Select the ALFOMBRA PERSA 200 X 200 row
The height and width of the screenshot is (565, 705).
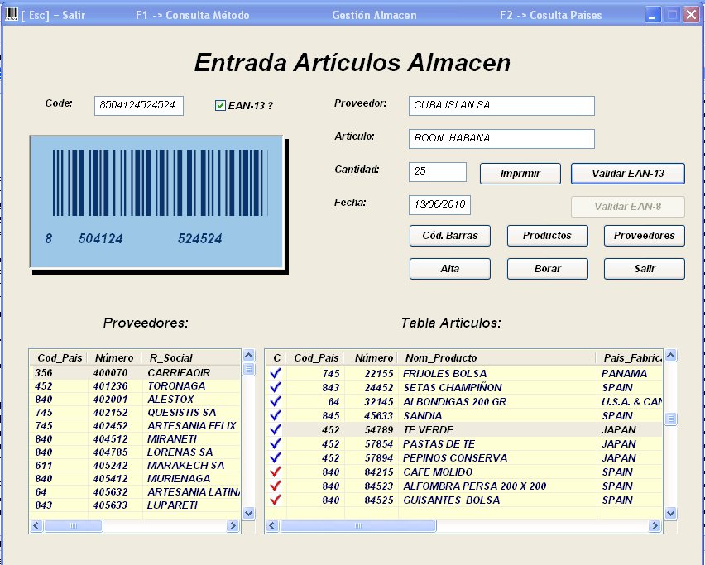click(x=474, y=486)
